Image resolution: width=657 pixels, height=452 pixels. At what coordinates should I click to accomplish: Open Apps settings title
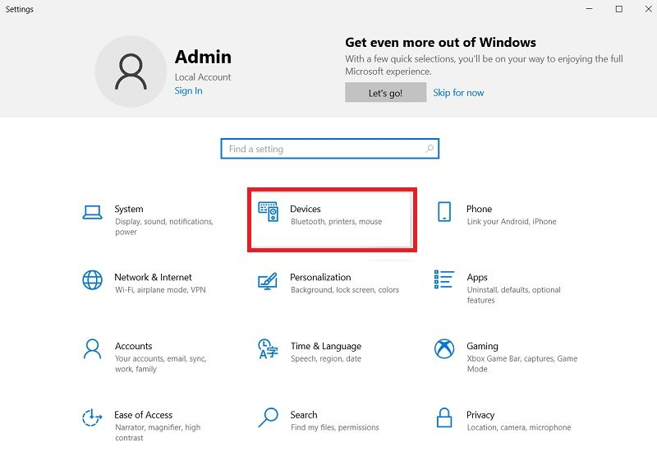tap(477, 278)
